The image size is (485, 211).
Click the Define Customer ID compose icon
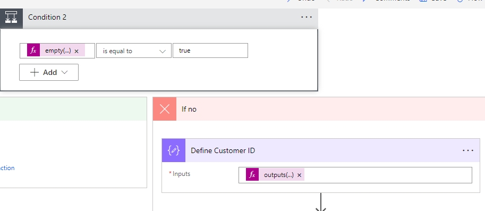click(x=174, y=150)
